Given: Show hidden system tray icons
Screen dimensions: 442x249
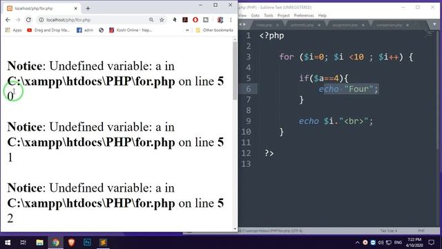Looking at the screenshot, I should click(358, 243).
